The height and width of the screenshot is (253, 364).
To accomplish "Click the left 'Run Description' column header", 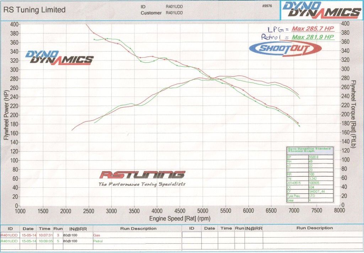I will click(138, 229).
